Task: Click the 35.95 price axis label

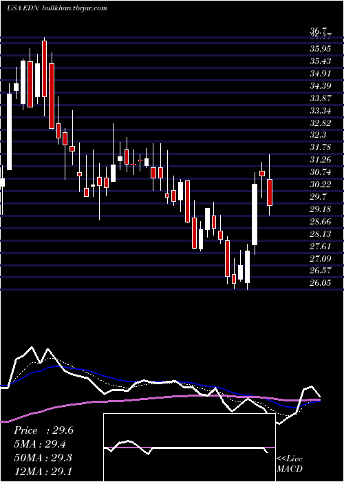Action: click(321, 49)
